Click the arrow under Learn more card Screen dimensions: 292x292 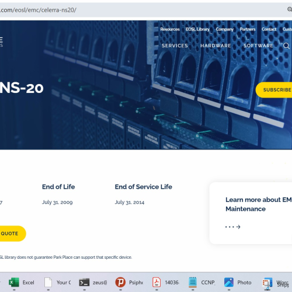233,227
